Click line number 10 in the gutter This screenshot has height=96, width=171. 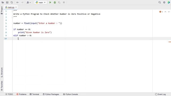click(x=6, y=38)
